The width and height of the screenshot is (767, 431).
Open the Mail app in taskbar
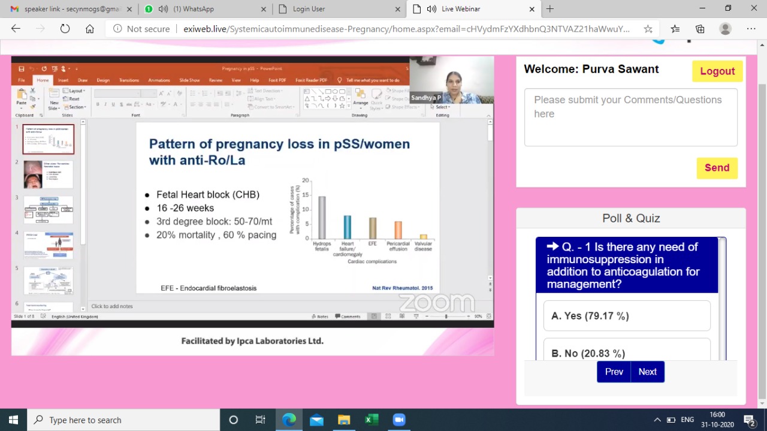tap(316, 420)
